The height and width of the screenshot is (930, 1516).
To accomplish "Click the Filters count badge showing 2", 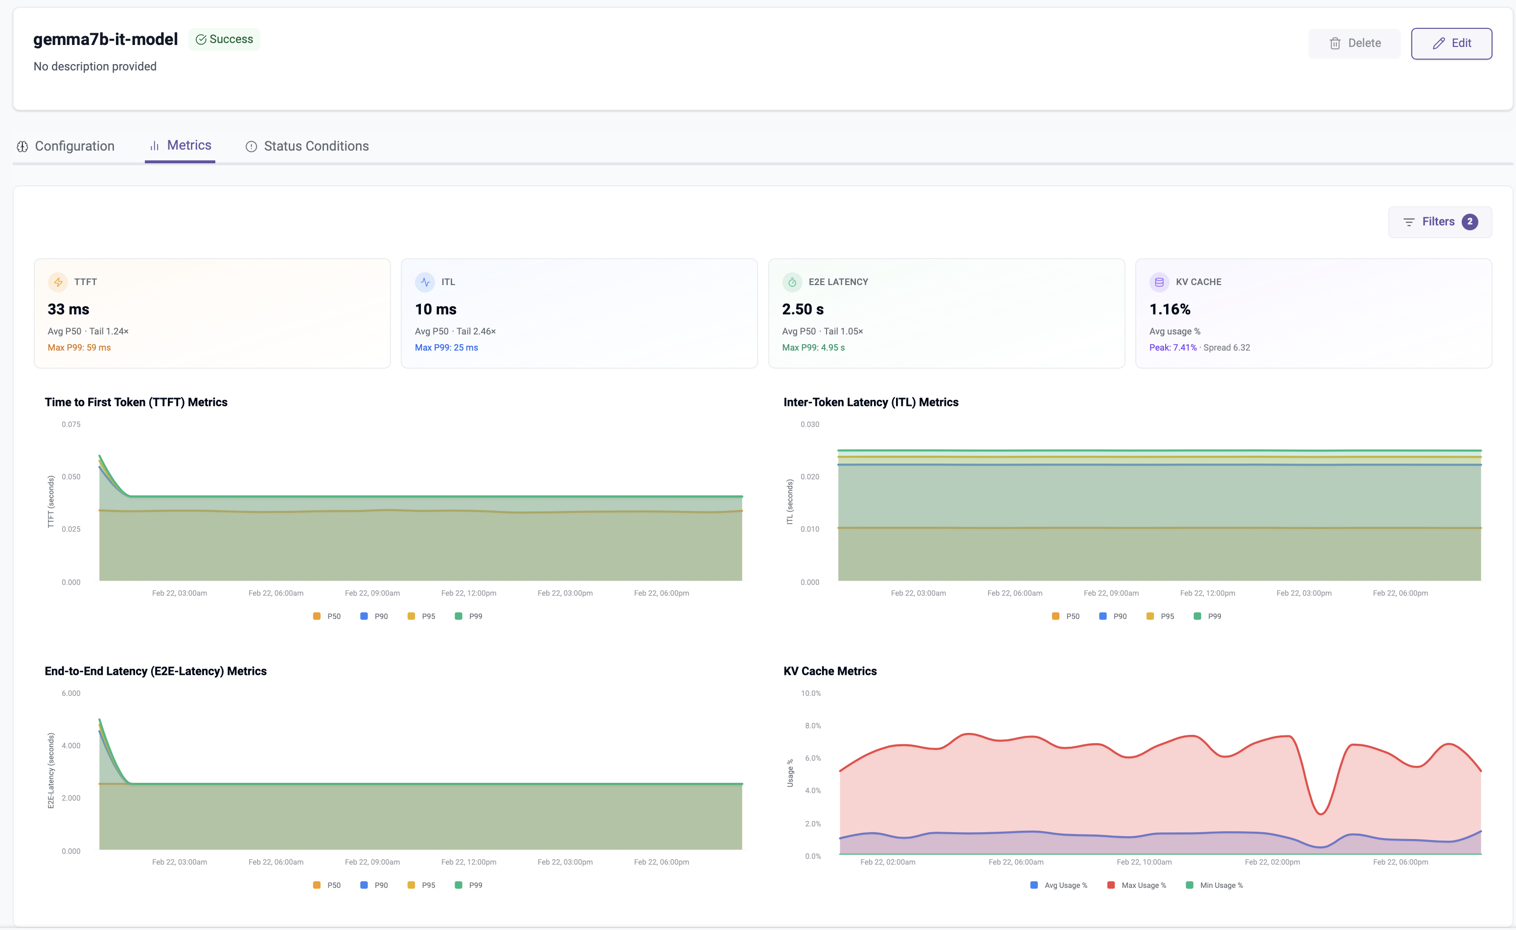I will point(1470,222).
